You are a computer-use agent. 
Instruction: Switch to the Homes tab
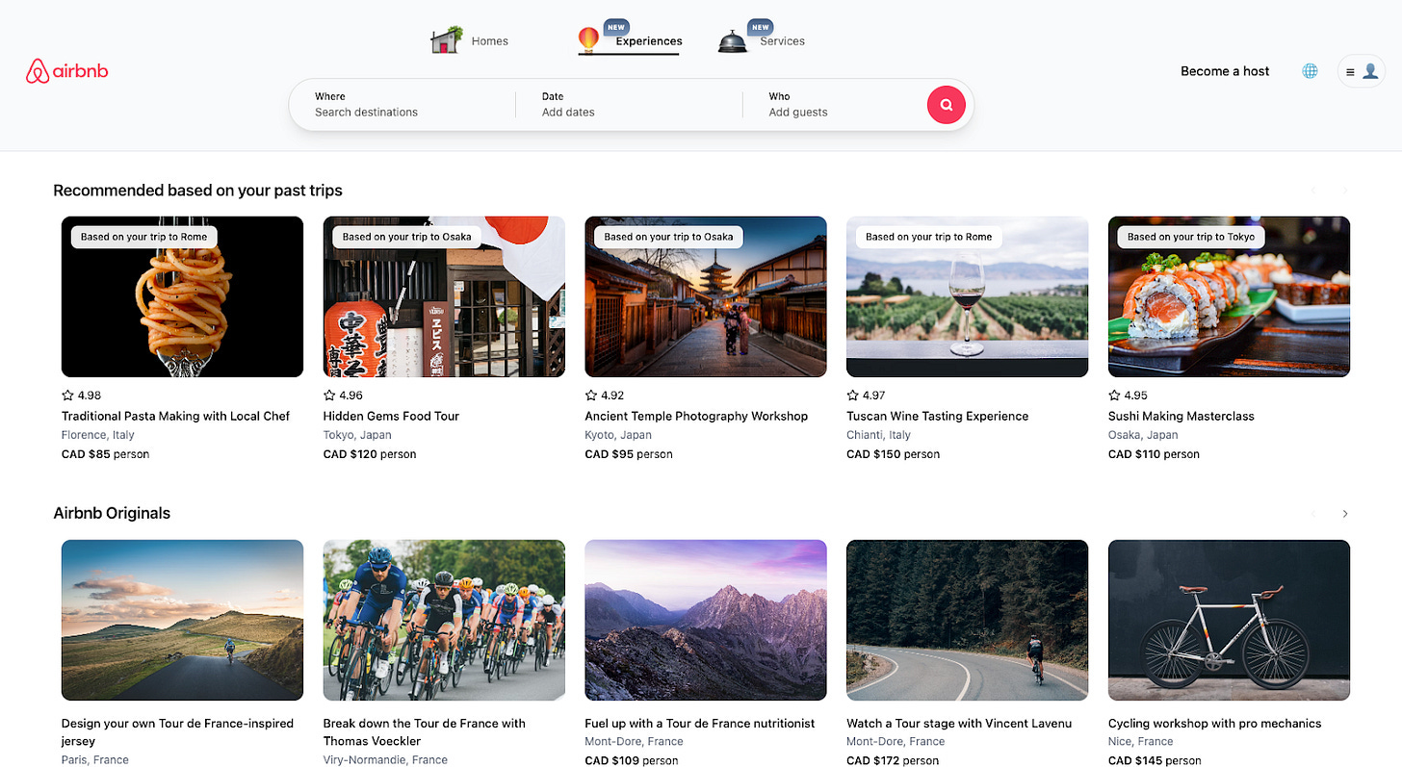click(x=489, y=41)
